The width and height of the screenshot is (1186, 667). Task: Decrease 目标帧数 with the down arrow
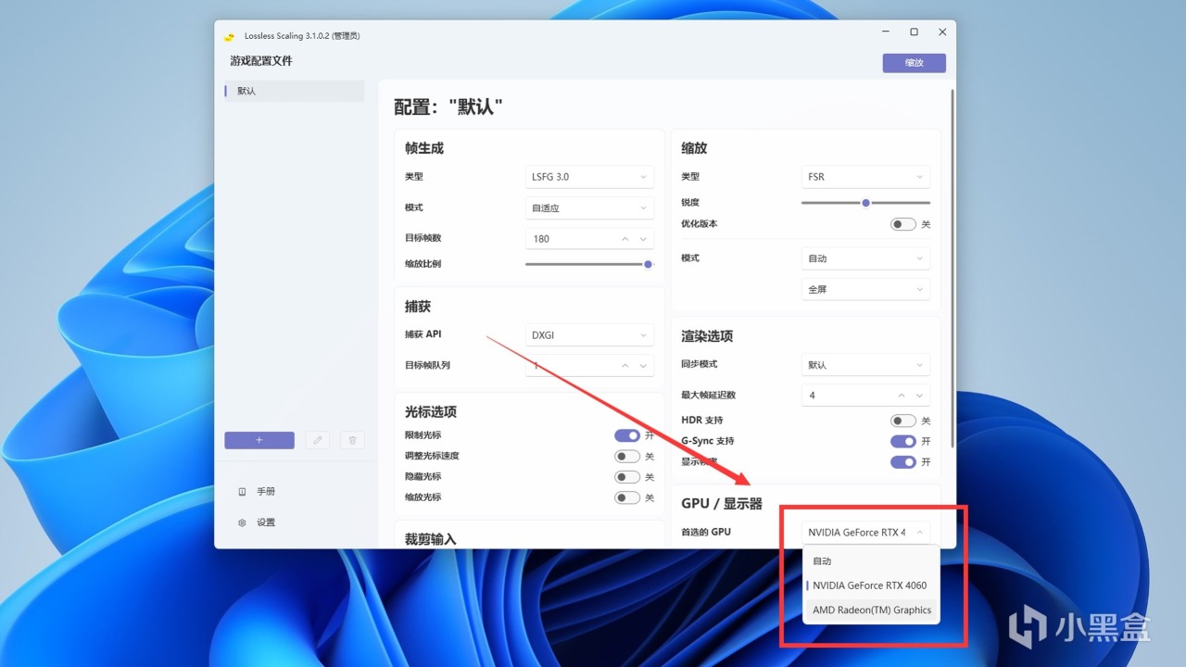pyautogui.click(x=643, y=238)
